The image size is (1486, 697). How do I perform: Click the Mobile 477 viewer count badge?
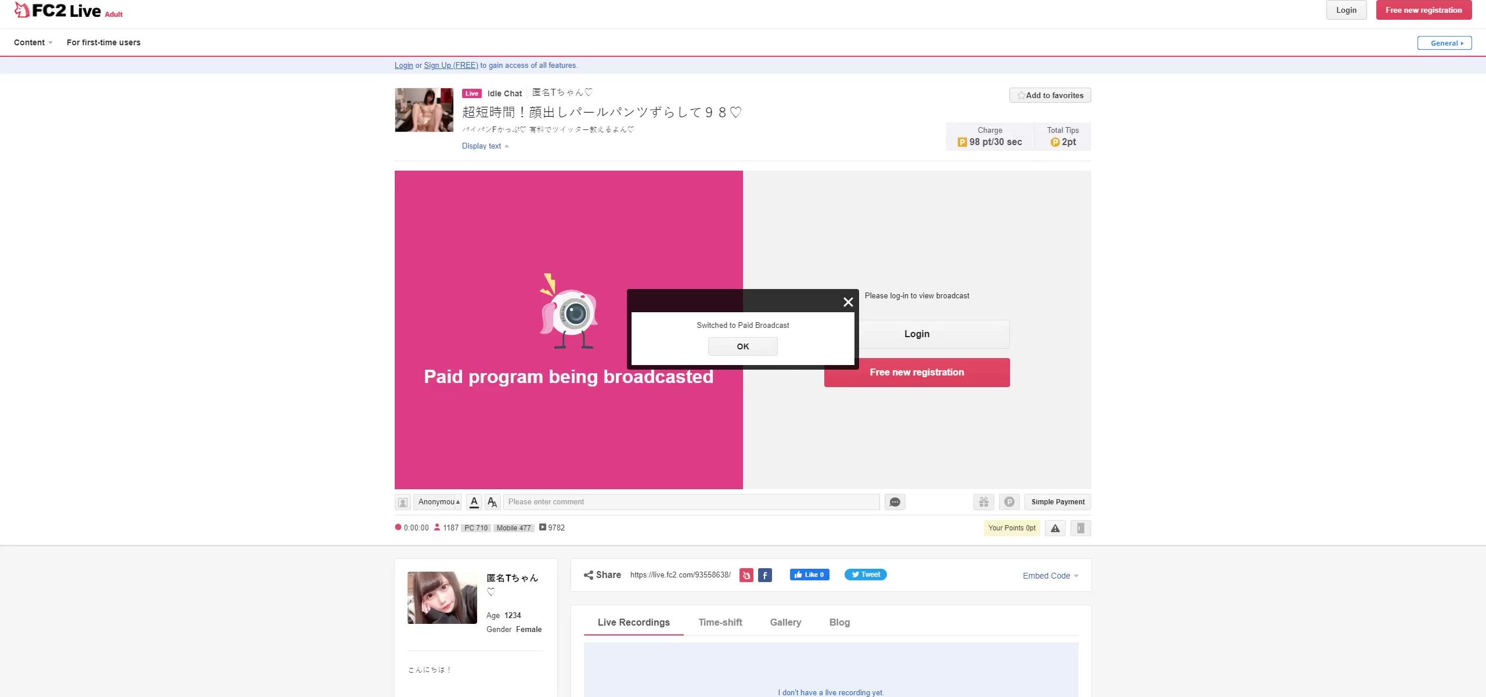coord(514,528)
